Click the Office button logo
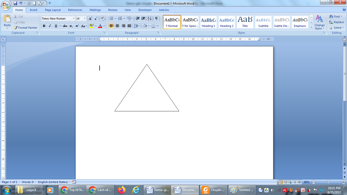This screenshot has width=347, height=195. pyautogui.click(x=6, y=5)
